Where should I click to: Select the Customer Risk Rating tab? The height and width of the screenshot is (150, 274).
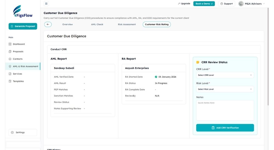[157, 24]
